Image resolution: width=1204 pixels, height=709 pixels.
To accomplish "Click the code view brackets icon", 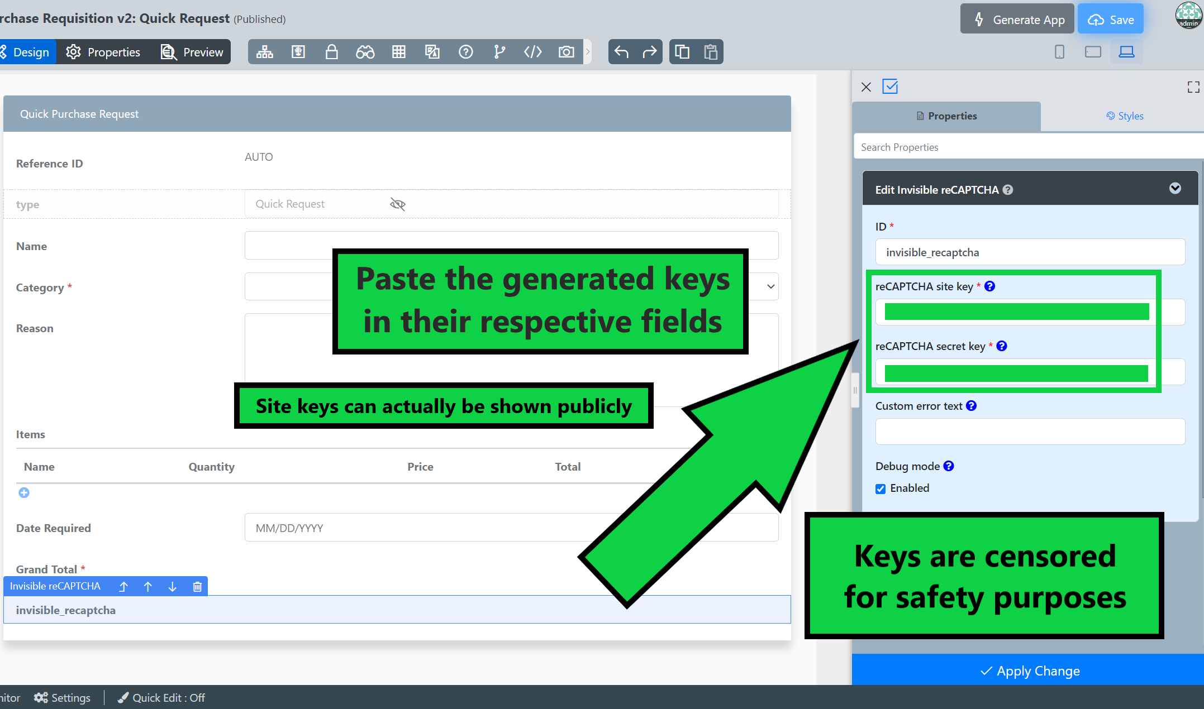I will coord(532,52).
